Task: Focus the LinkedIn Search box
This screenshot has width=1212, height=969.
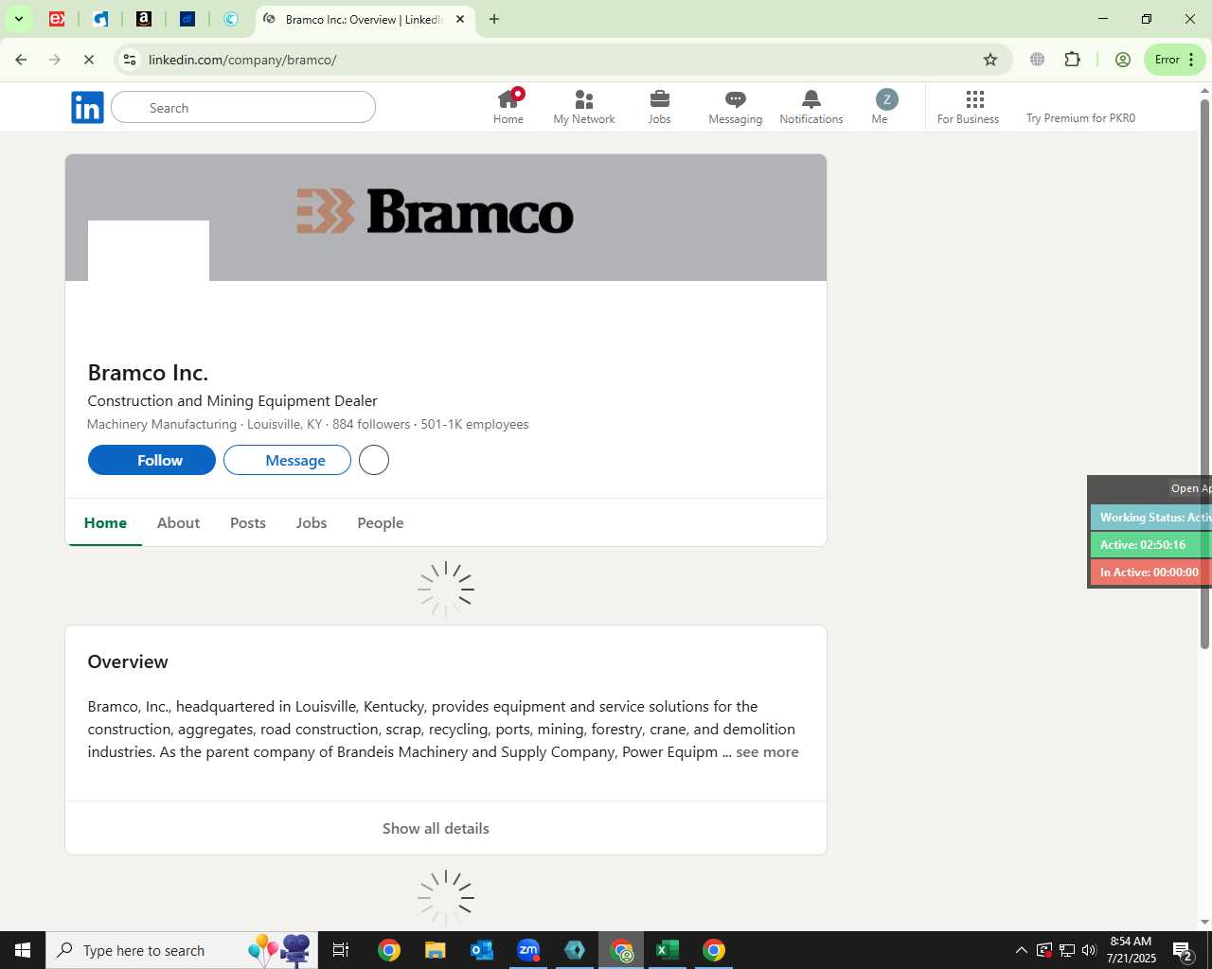Action: 243,108
